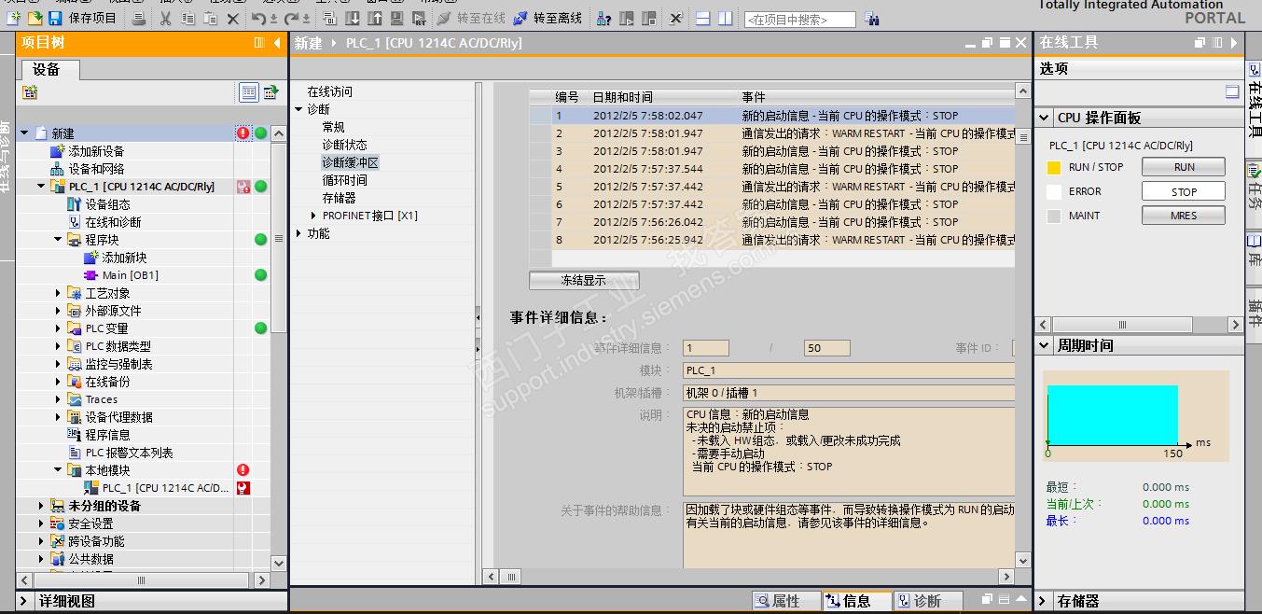
Task: Switch to the 库 side tab
Action: click(x=1254, y=257)
